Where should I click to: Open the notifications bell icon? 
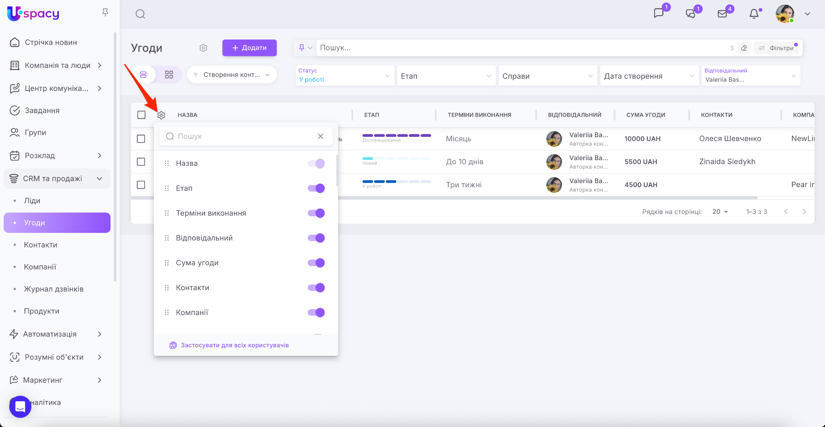pos(754,14)
